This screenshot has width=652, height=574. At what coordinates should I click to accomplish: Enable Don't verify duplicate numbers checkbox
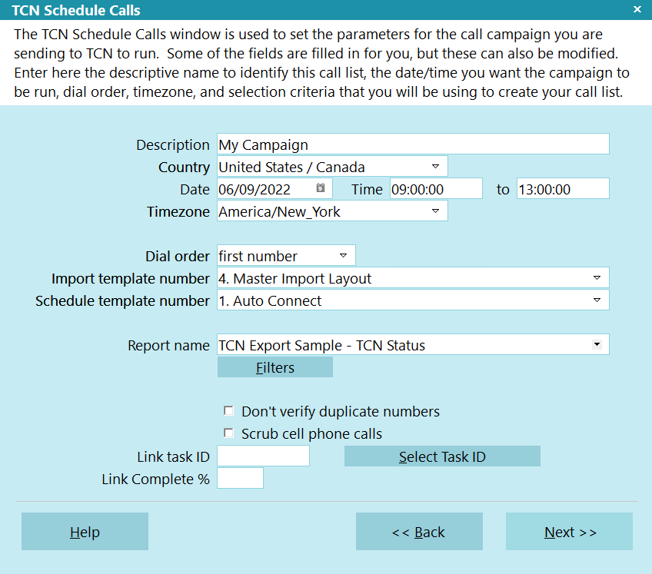228,410
